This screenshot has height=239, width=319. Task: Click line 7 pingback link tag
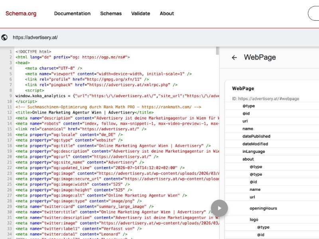tap(101, 85)
